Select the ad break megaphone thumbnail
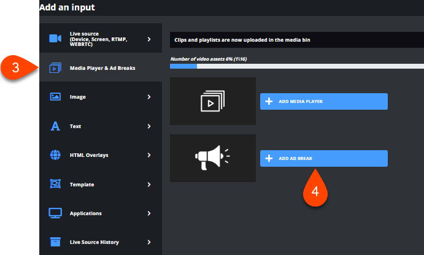 213,158
